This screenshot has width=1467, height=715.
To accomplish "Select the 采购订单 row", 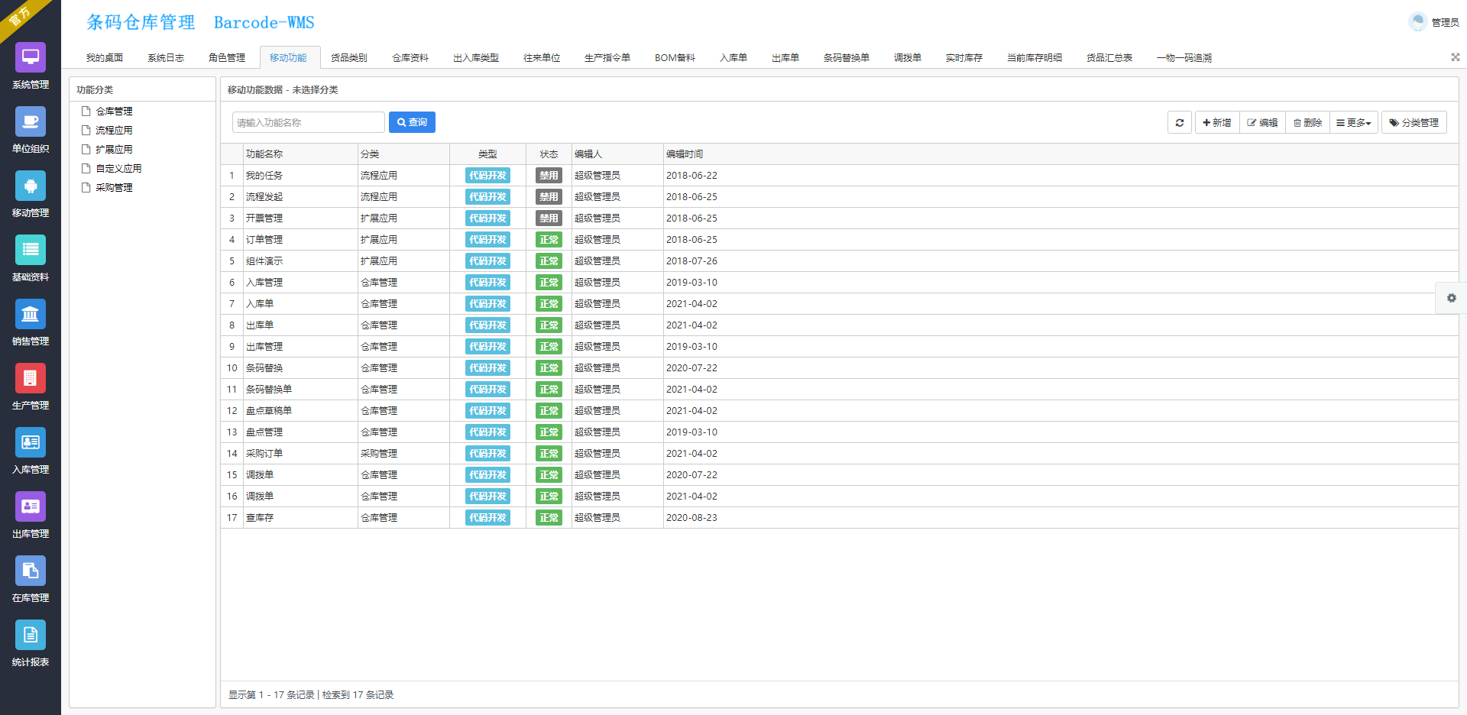I will pyautogui.click(x=840, y=454).
